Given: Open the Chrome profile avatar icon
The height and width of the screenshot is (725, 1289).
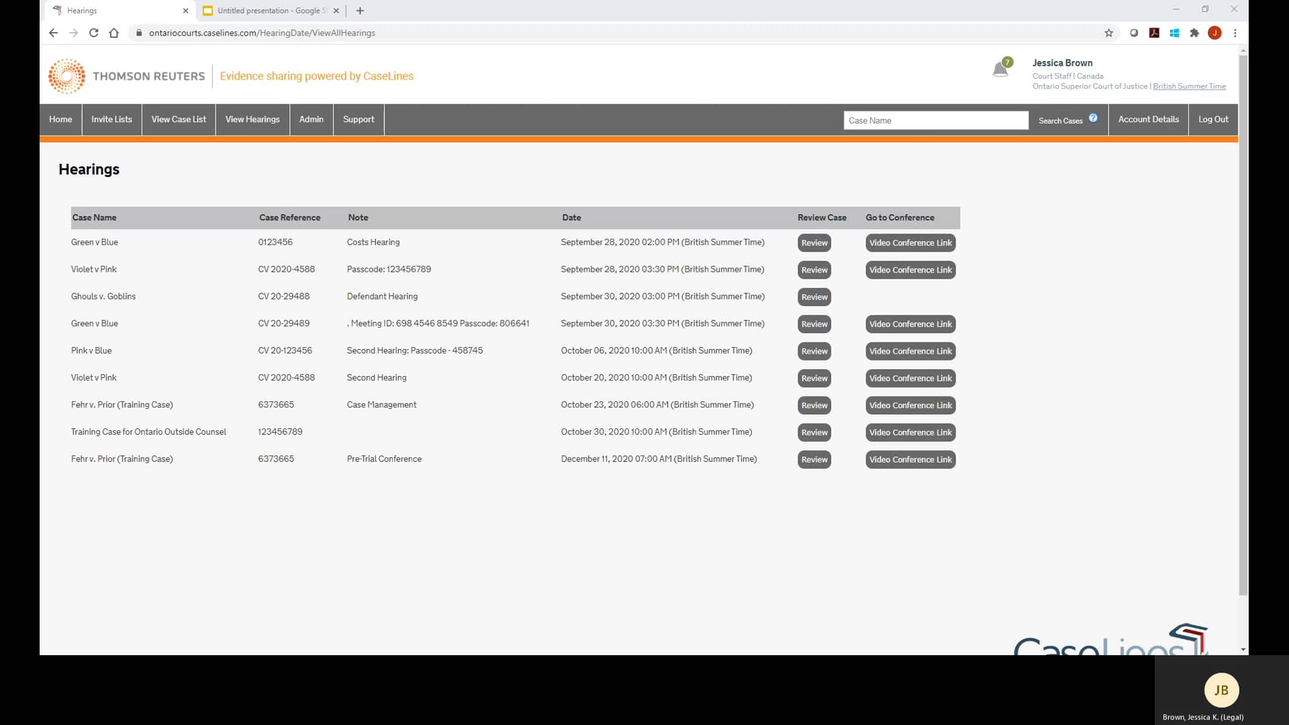Looking at the screenshot, I should 1215,33.
